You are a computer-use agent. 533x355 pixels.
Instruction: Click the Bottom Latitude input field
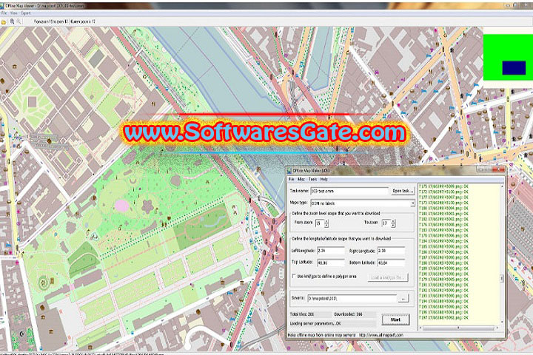[x=391, y=263]
